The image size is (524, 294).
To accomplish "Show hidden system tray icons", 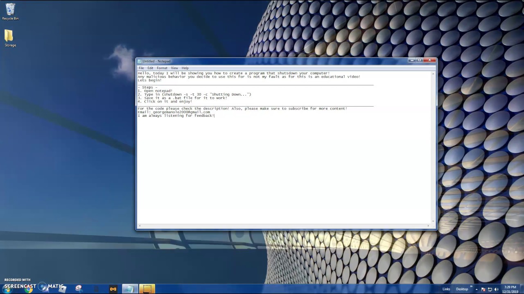I will click(x=477, y=289).
